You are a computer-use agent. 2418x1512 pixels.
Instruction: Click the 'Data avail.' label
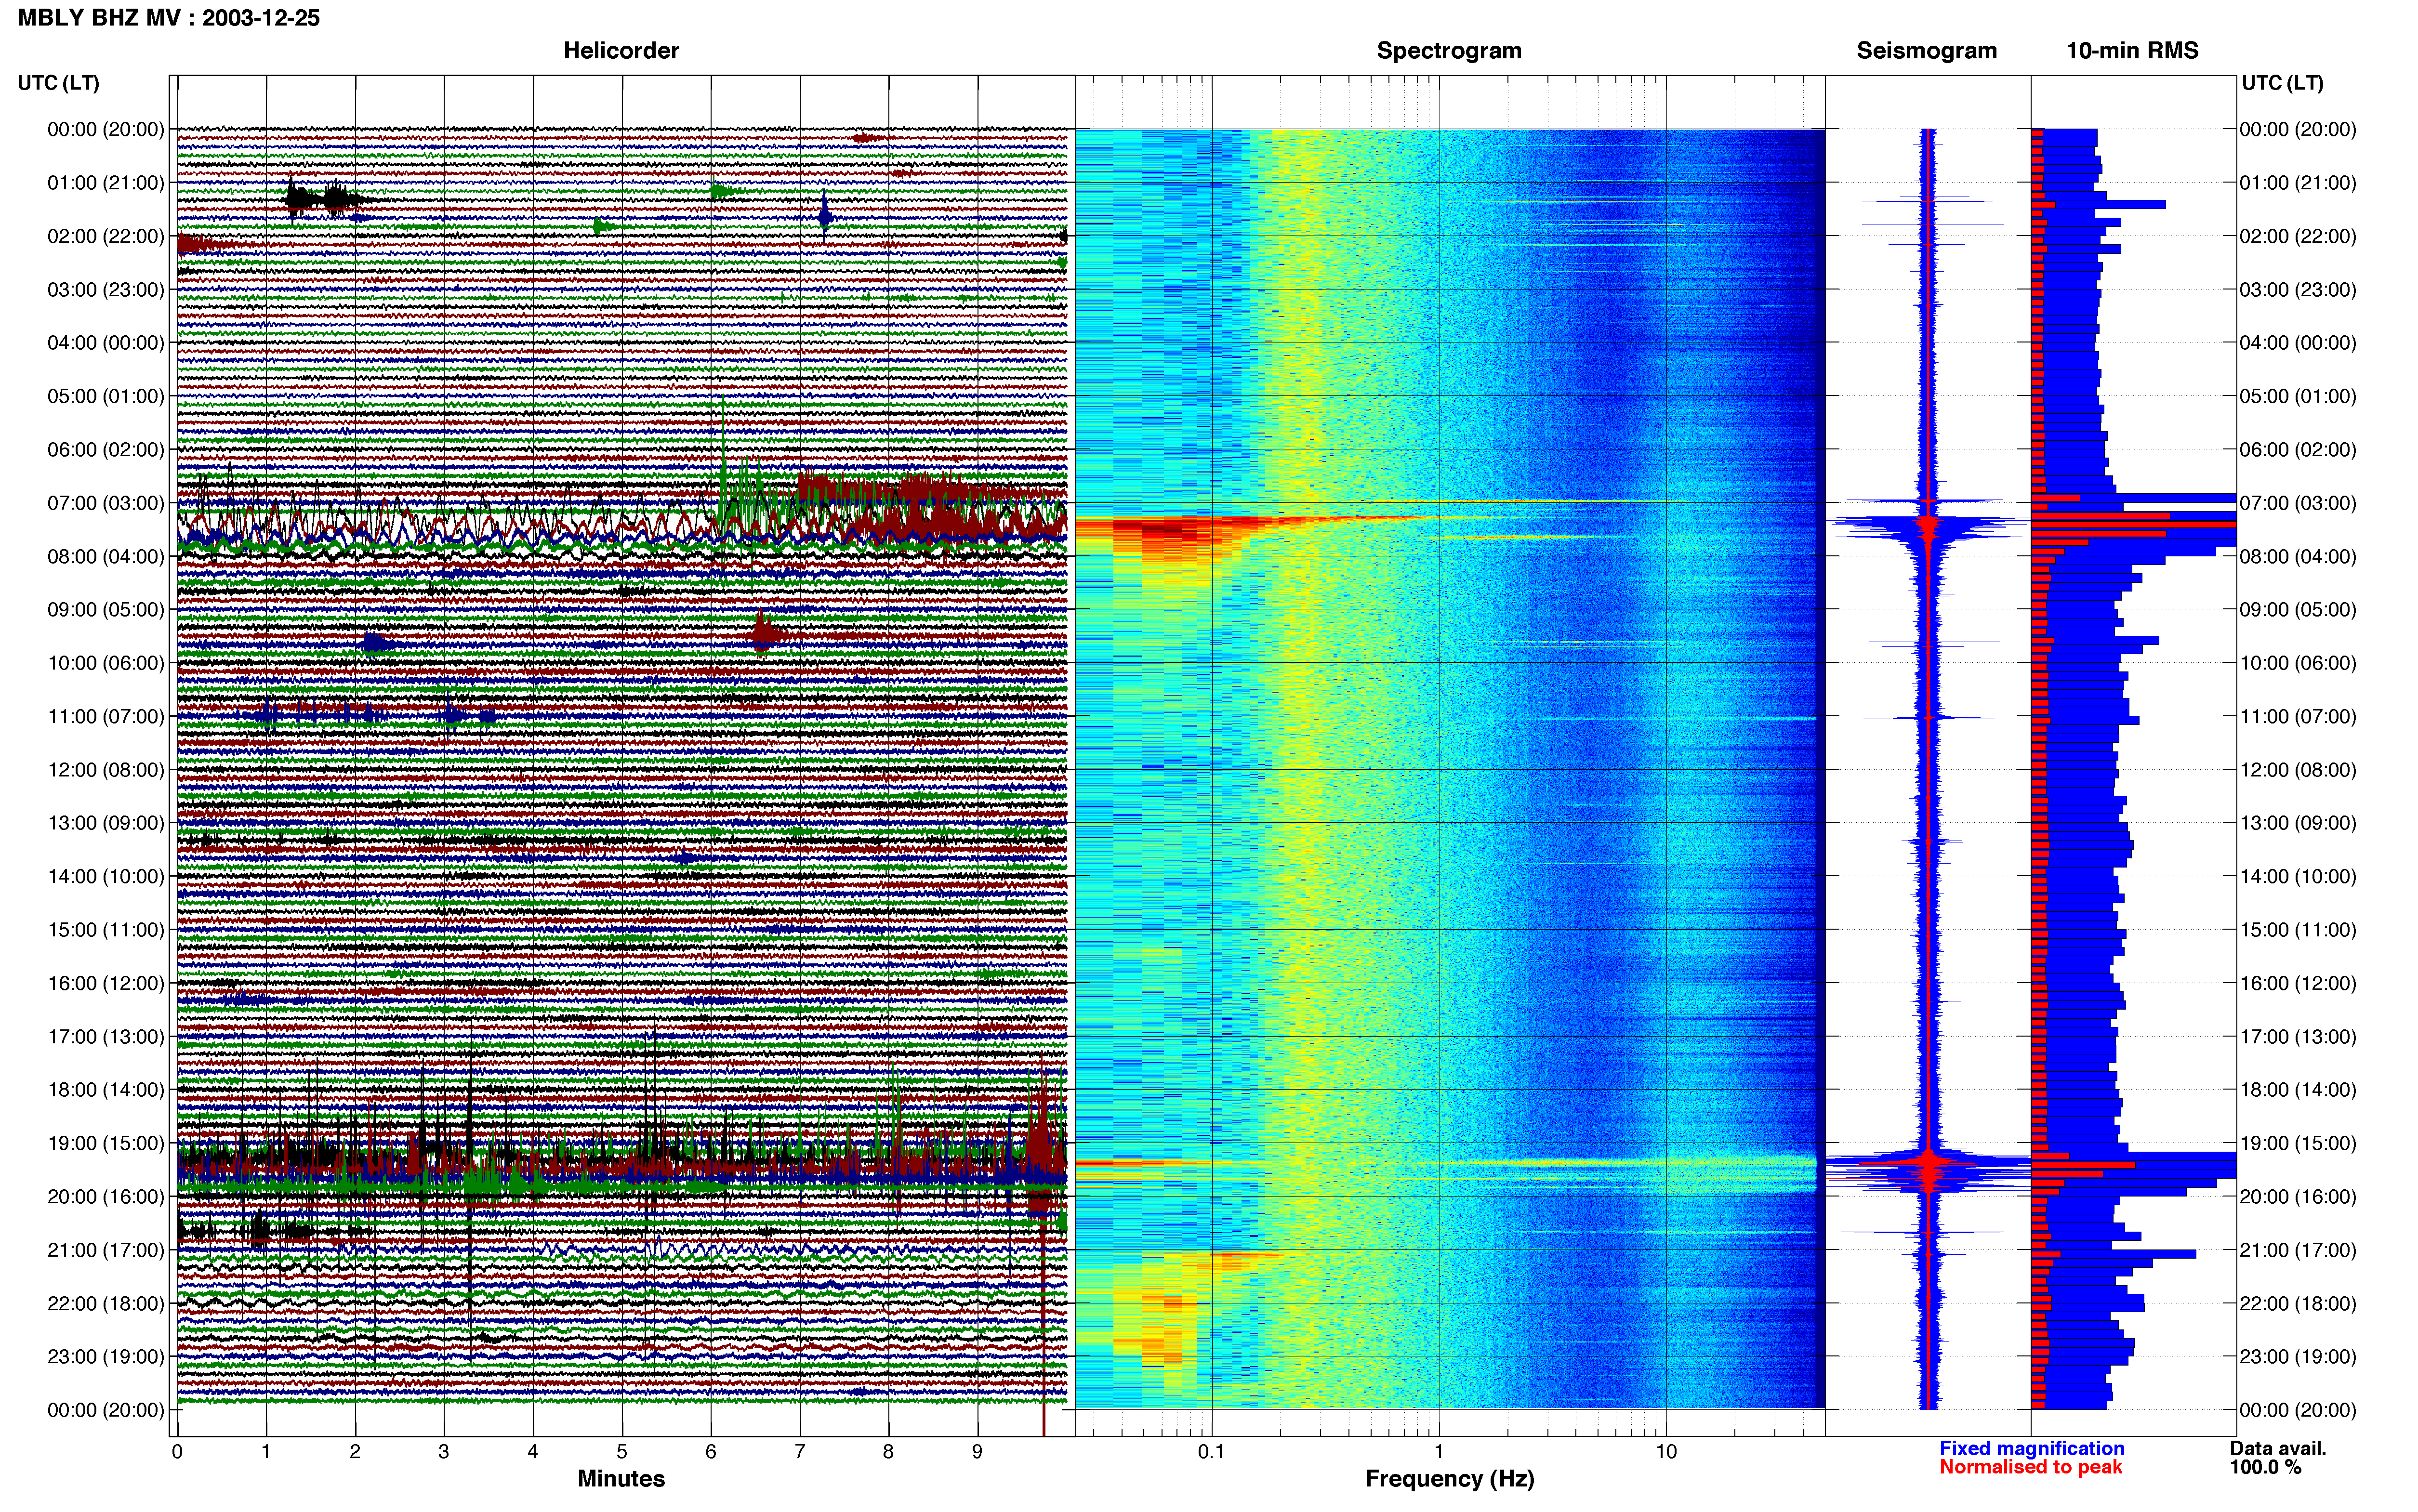(x=2278, y=1448)
